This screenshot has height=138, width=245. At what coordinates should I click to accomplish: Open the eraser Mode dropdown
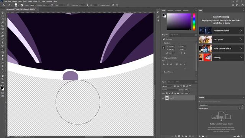click(x=33, y=5)
